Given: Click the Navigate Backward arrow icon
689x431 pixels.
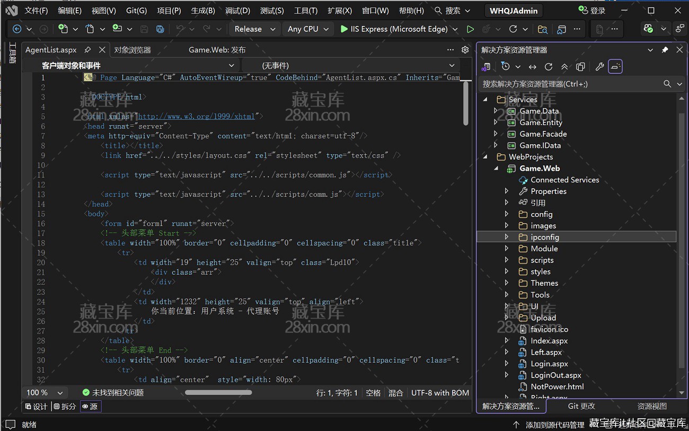Looking at the screenshot, I should pos(17,29).
